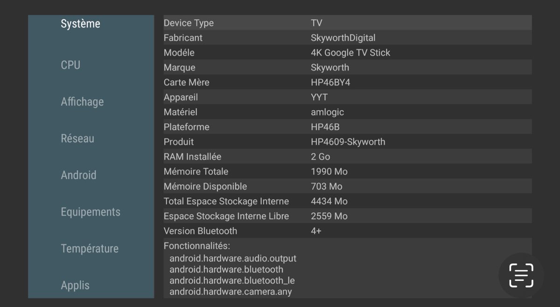
Task: Select the Mémoire Totale label
Action: click(196, 172)
